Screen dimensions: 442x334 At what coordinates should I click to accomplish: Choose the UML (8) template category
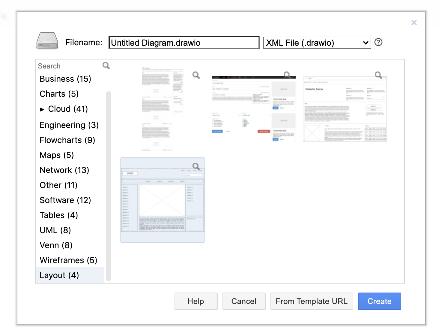click(x=55, y=230)
